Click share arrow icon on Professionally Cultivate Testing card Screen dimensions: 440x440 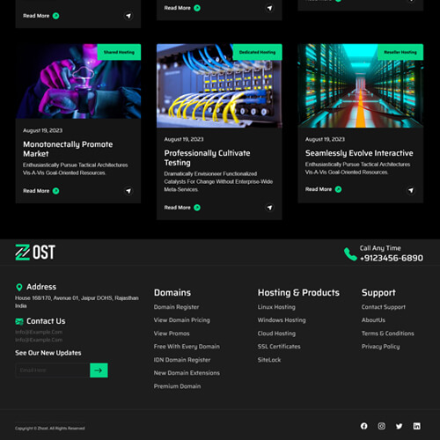pyautogui.click(x=269, y=208)
